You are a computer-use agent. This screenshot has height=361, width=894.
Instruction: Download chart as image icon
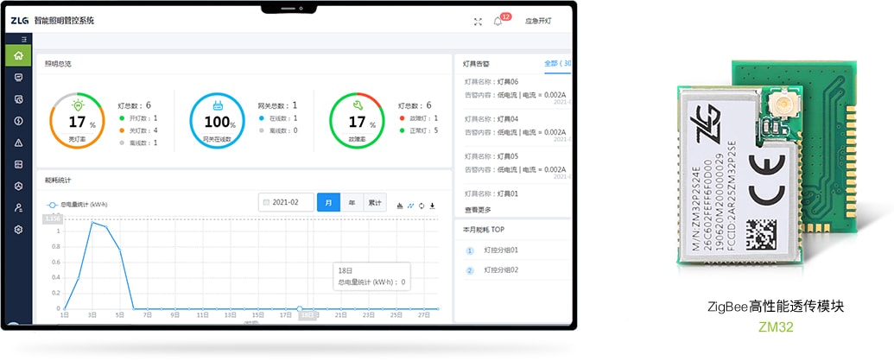tap(432, 206)
